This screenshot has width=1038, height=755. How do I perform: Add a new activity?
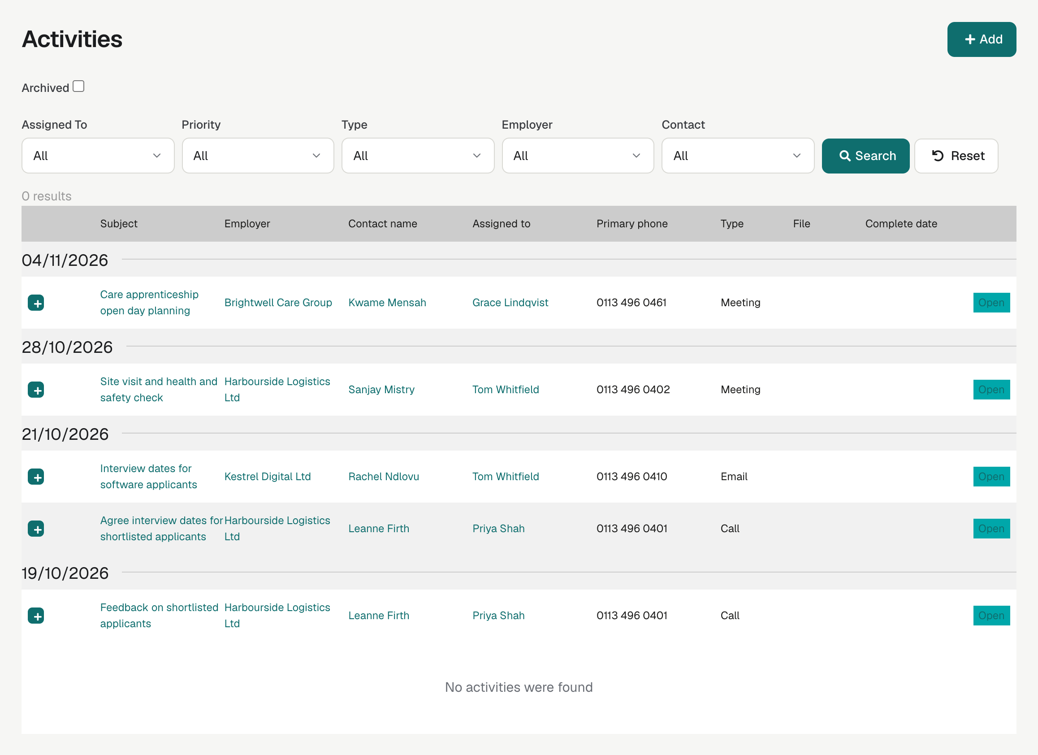point(981,39)
